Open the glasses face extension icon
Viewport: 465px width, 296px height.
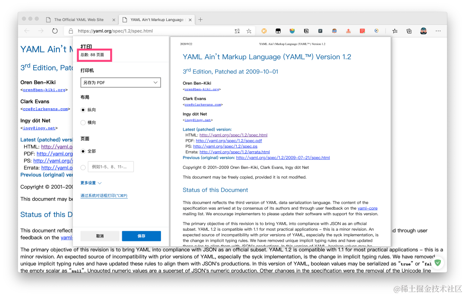pyautogui.click(x=334, y=31)
